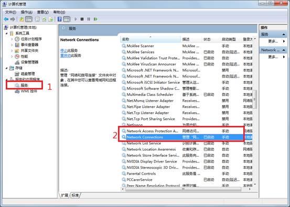This screenshot has height=207, width=290.
Task: Select the Network Location Awareness row
Action: click(187, 149)
